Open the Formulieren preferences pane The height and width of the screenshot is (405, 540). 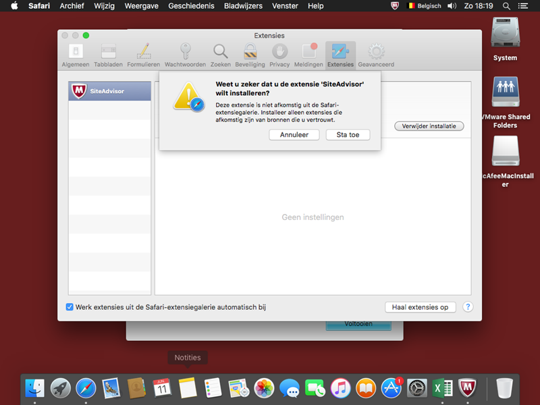click(144, 55)
